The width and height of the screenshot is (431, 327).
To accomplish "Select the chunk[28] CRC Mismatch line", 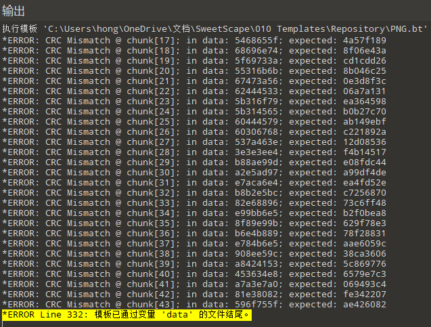I will point(194,152).
